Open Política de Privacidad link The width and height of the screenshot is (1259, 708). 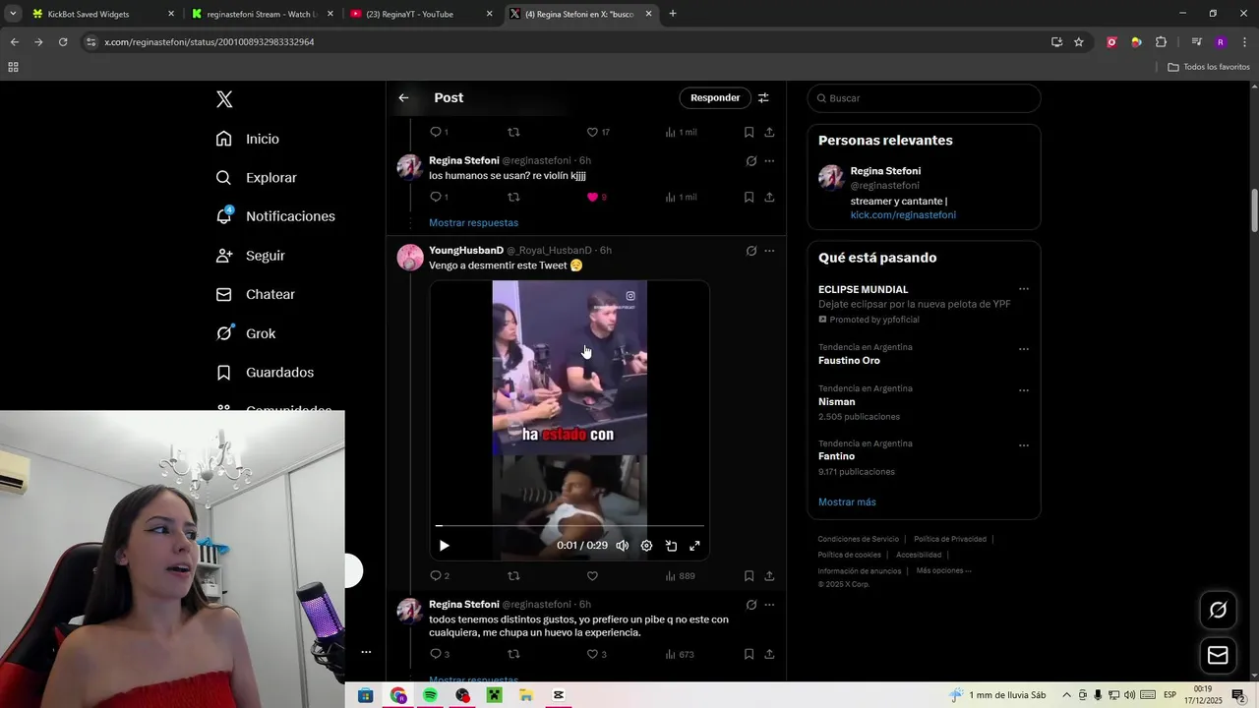(950, 539)
